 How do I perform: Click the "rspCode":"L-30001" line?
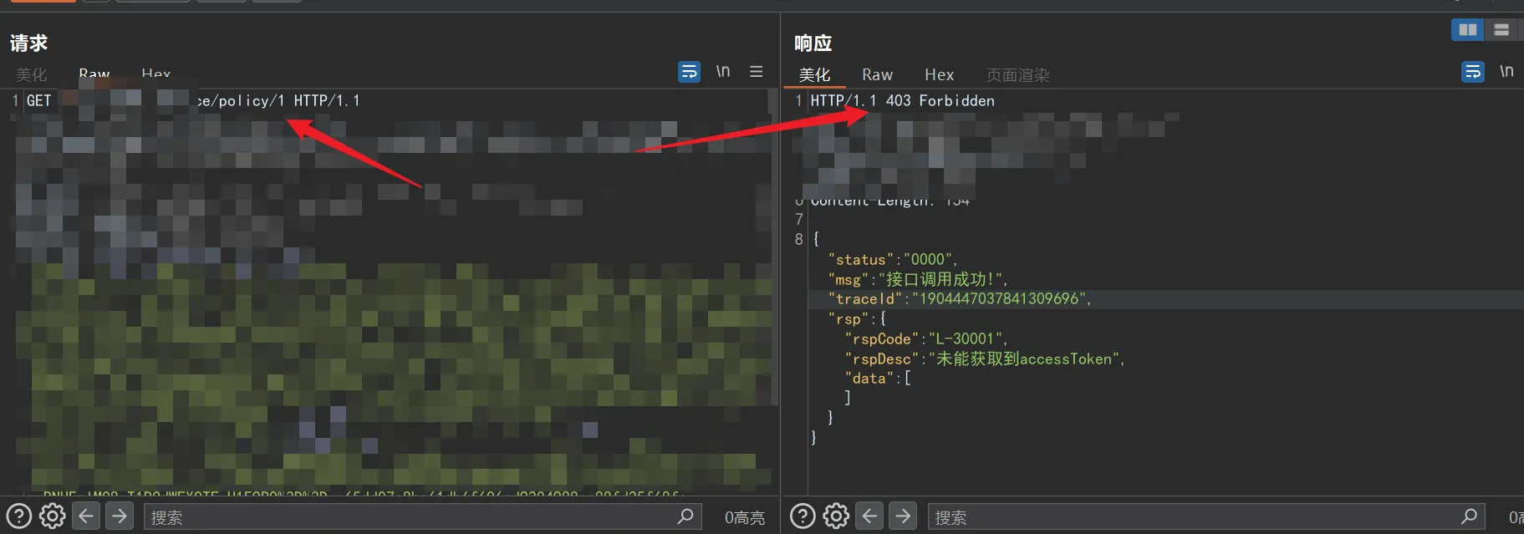tap(926, 338)
